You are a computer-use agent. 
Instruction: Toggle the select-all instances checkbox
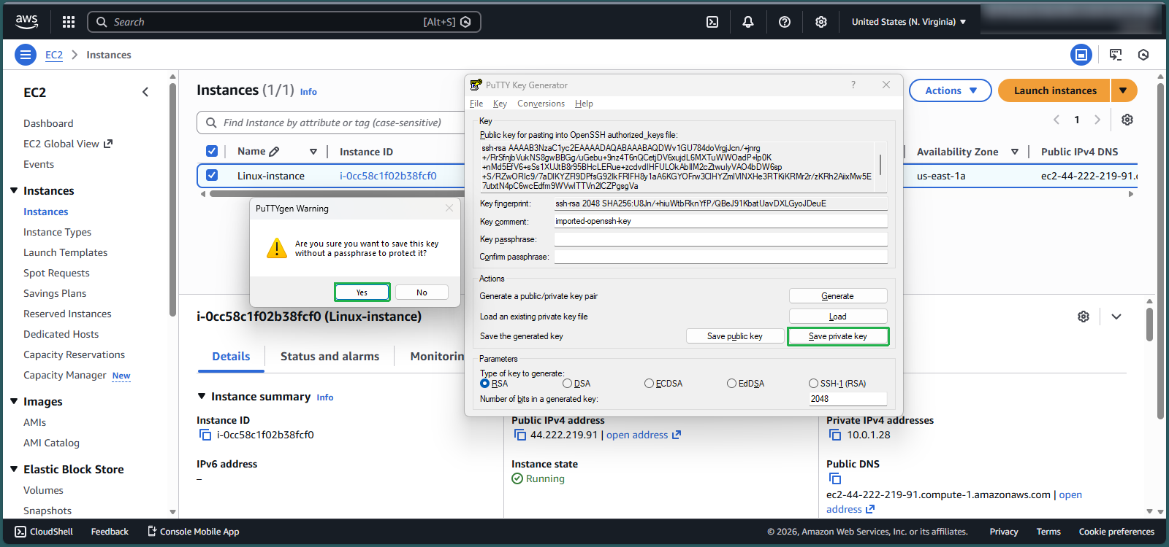tap(212, 151)
